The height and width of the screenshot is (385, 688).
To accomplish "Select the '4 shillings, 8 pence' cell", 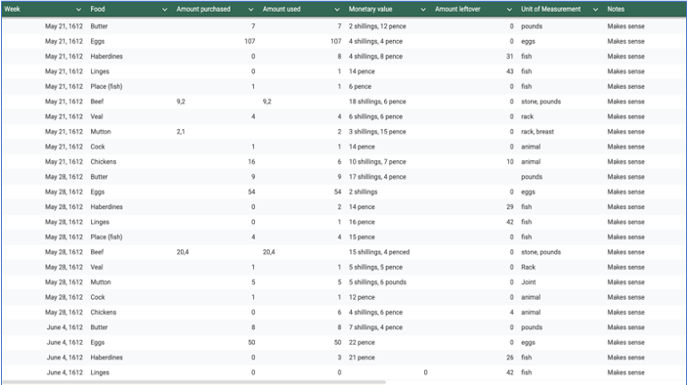I will tap(375, 56).
